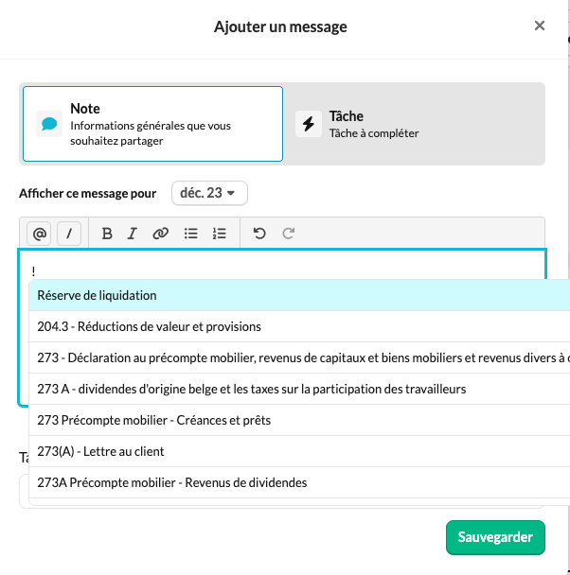Insert a numbered list
570x575 pixels.
coord(220,234)
